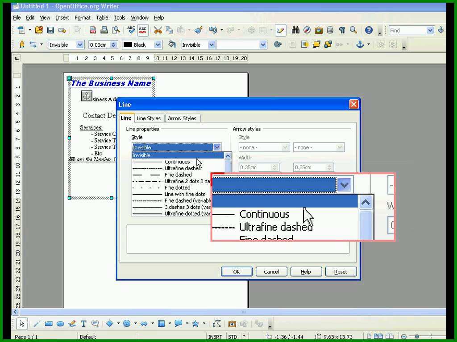Open the Navigator compass icon

307,30
